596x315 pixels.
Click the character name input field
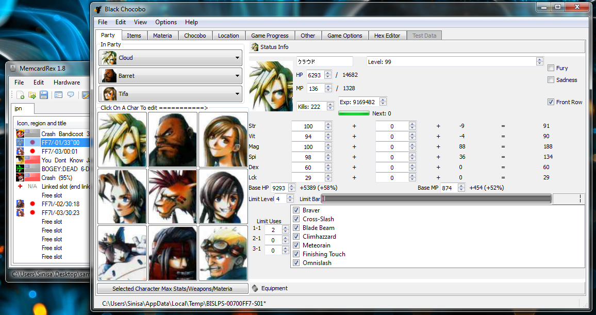point(325,61)
